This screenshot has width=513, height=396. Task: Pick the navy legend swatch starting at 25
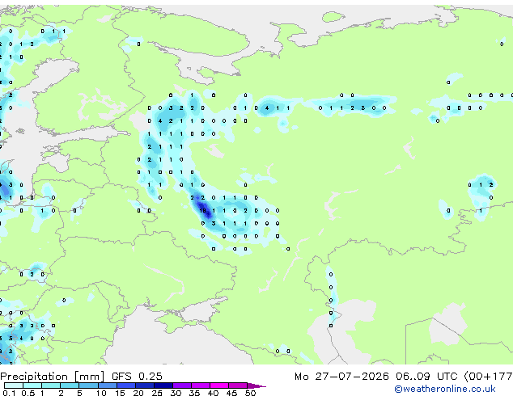coord(163,385)
